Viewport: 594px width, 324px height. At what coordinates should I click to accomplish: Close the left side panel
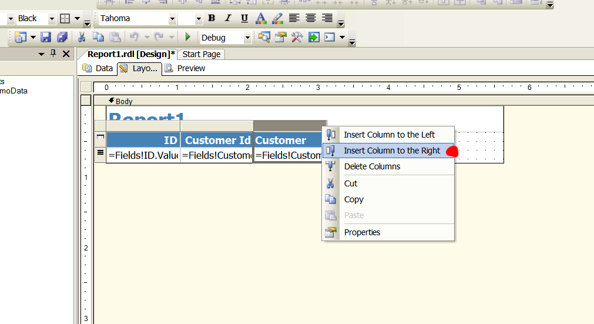click(x=66, y=54)
